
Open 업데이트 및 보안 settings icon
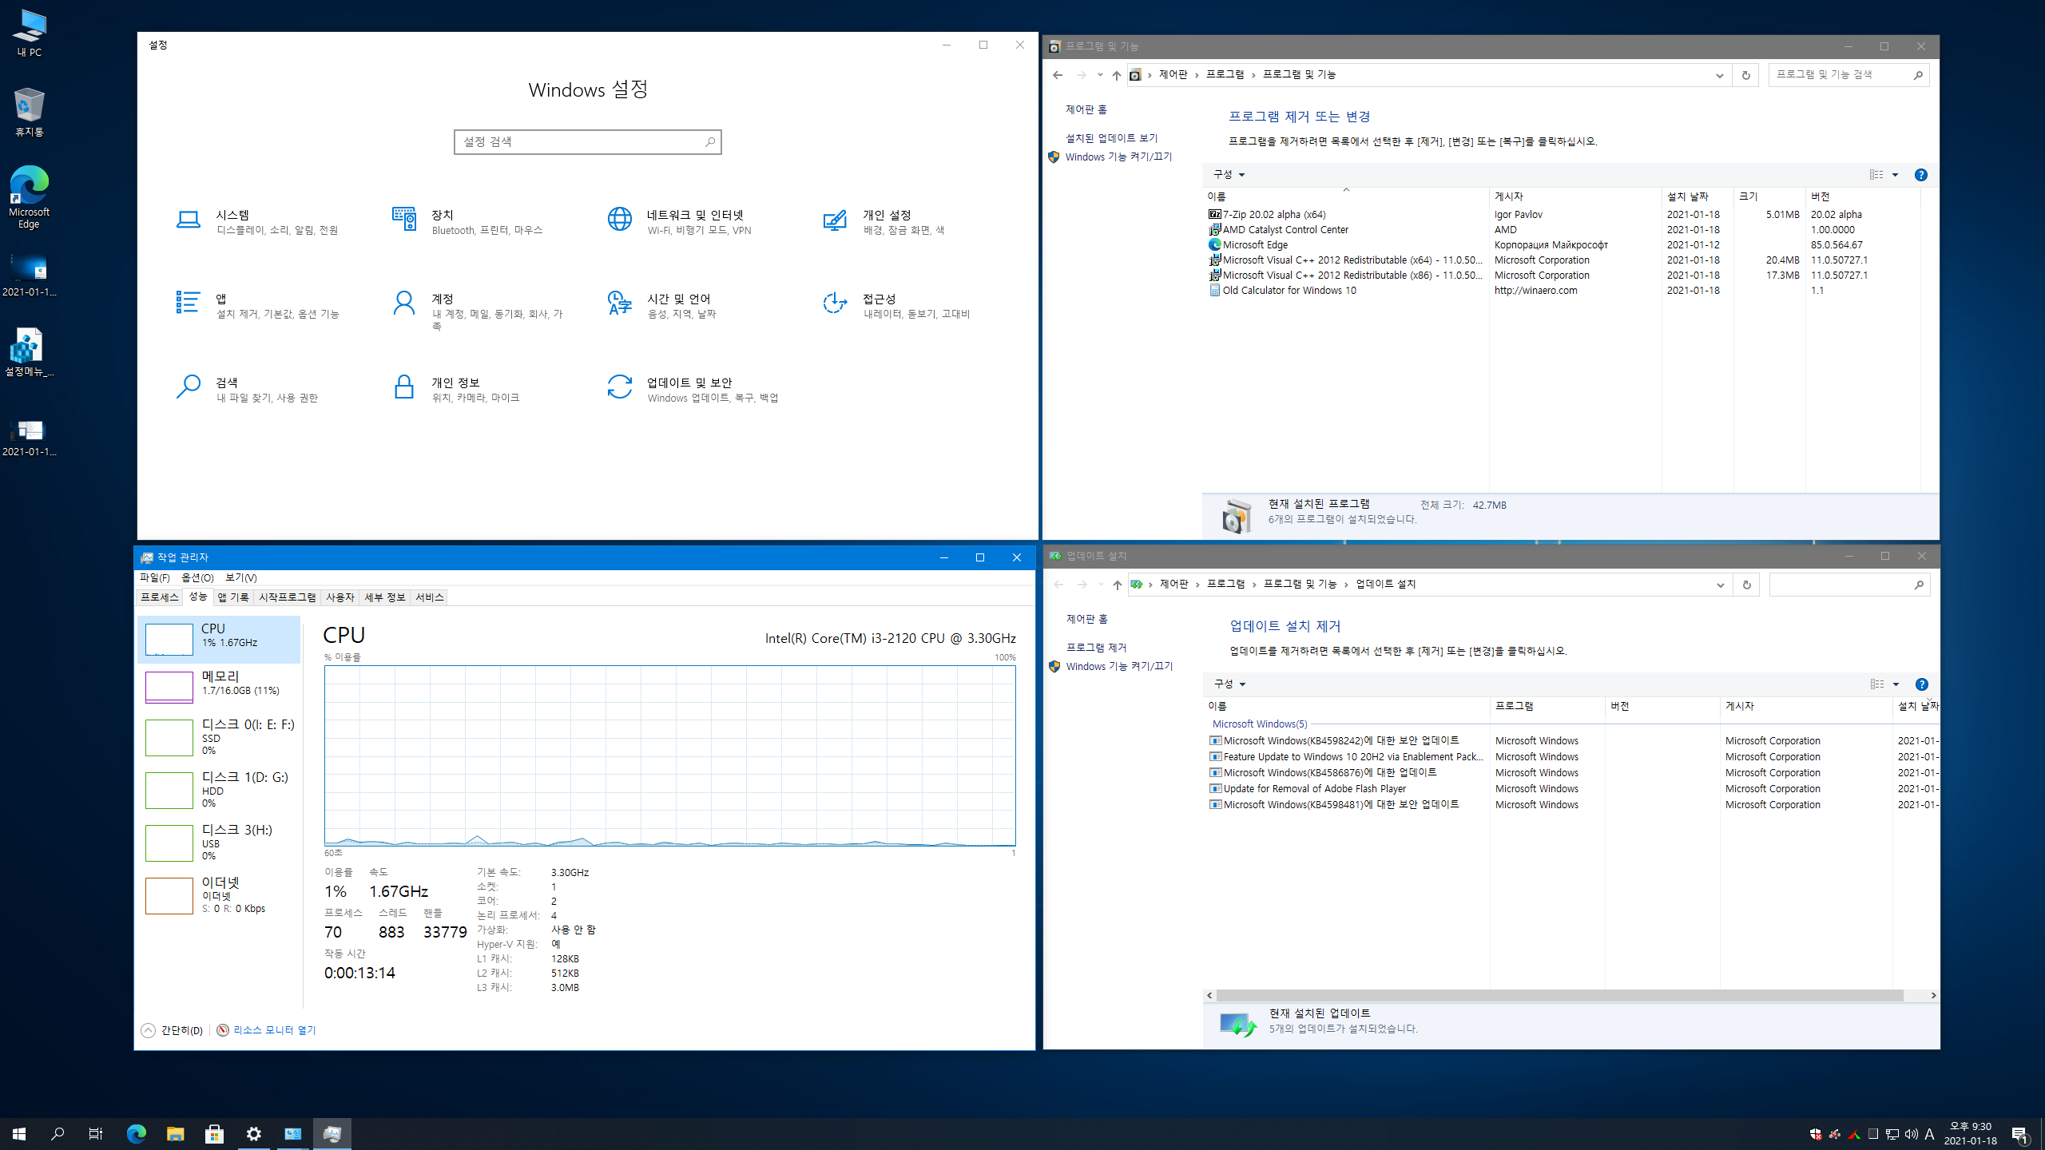[620, 387]
